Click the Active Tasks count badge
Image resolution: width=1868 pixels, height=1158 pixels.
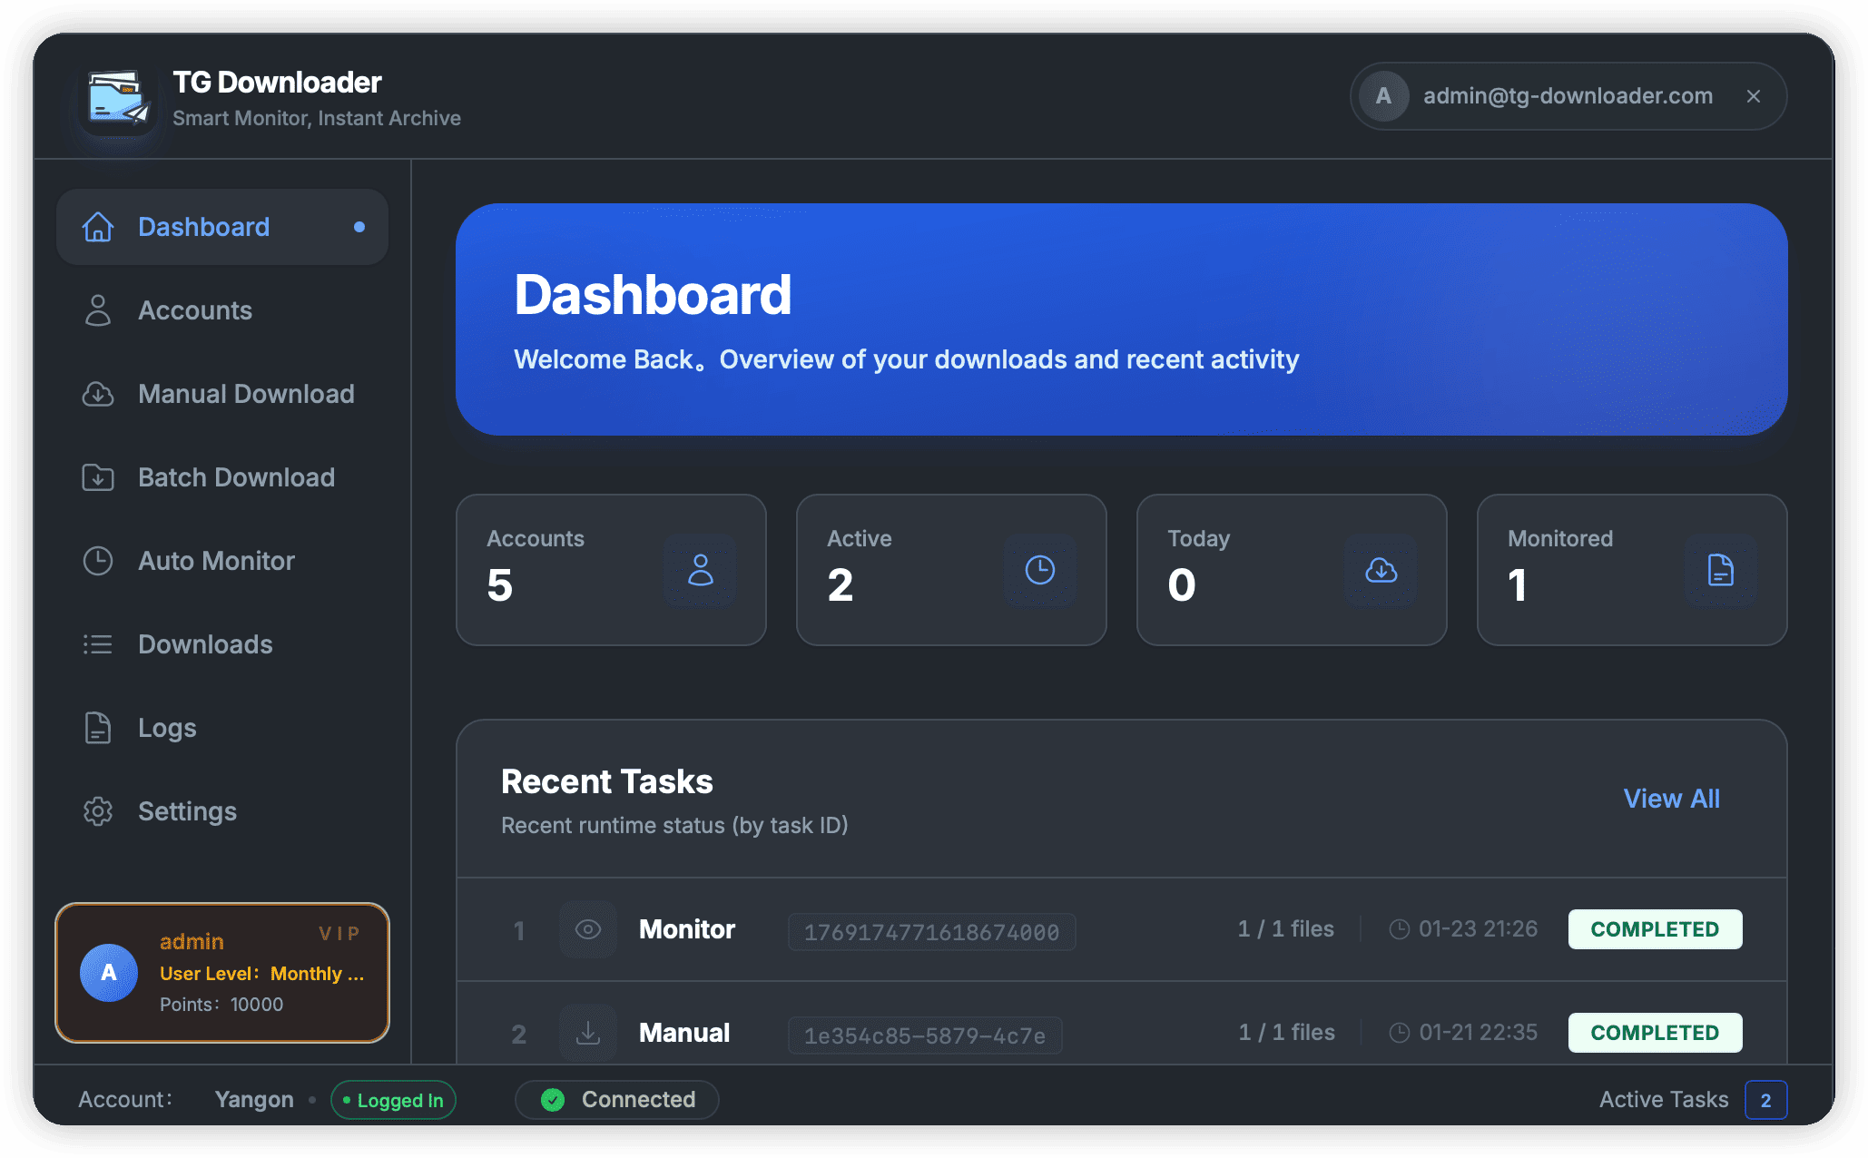point(1765,1100)
